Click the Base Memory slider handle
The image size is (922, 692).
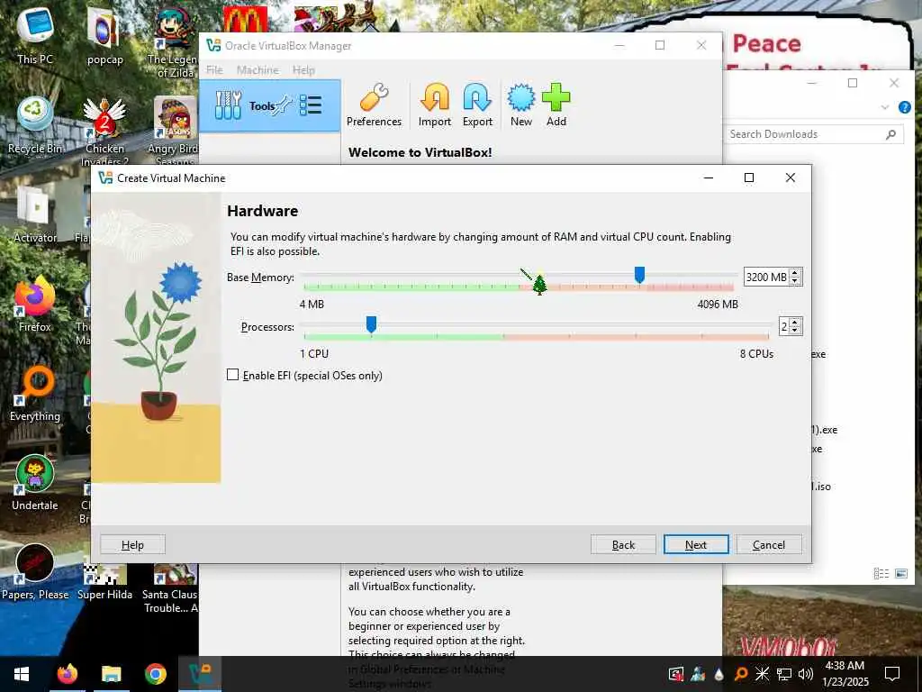point(639,275)
